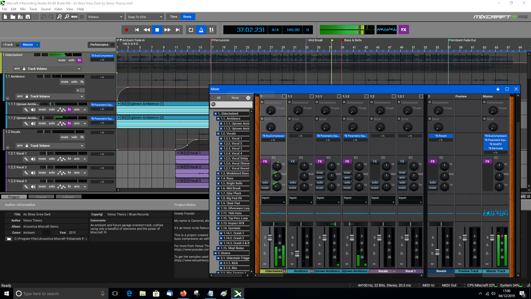
Task: Rewind to start of project
Action: point(137,30)
